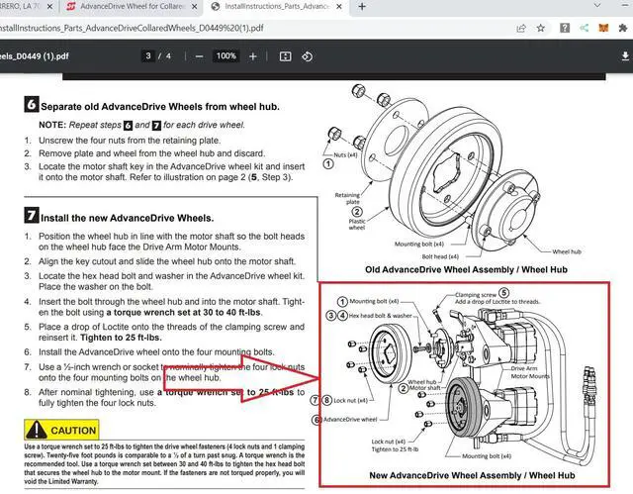Open a new browser tab
Screen dimensions: 633x494
click(362, 7)
